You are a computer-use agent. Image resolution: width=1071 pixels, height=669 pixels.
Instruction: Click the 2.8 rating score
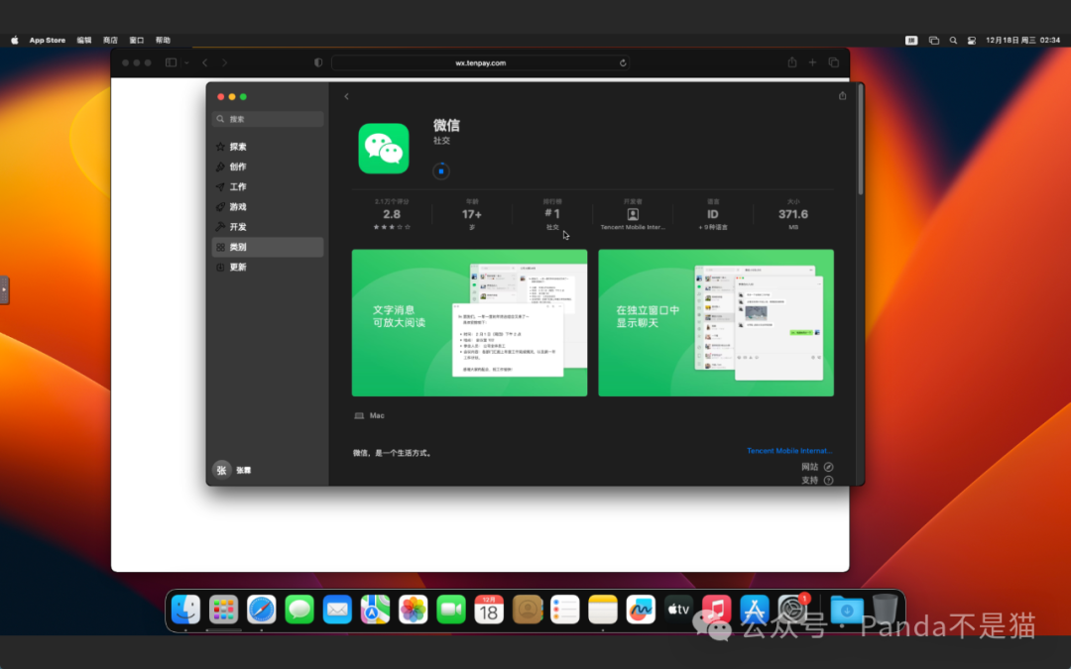tap(392, 214)
